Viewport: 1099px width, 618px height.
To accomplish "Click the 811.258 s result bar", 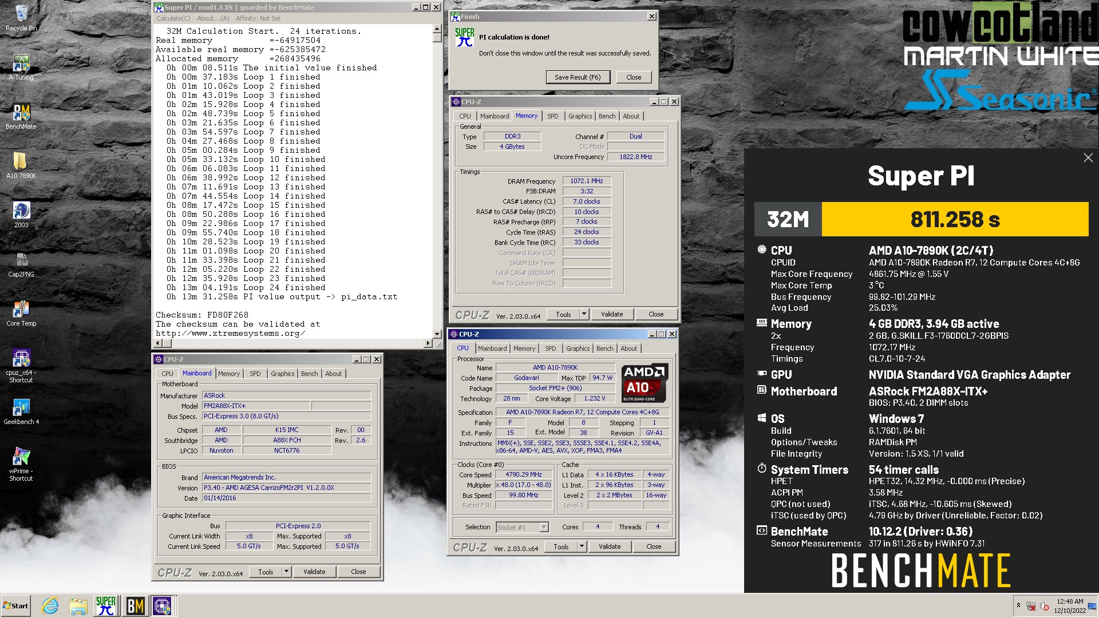I will pos(955,219).
